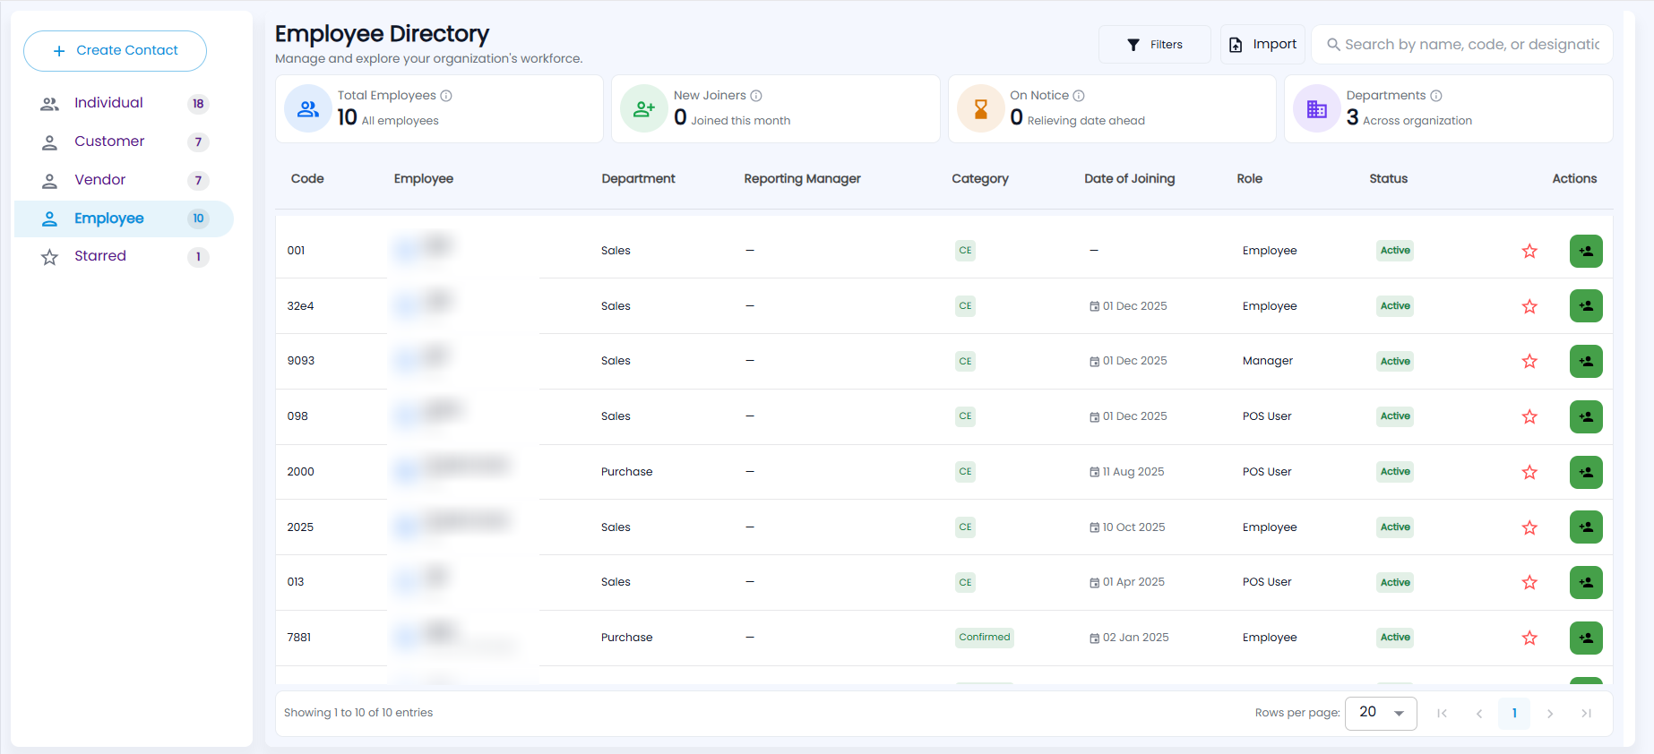The image size is (1654, 754).
Task: Switch to the Customer contacts section
Action: pos(124,142)
